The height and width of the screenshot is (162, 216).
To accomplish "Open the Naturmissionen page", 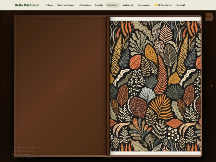I will pyautogui.click(x=66, y=5).
